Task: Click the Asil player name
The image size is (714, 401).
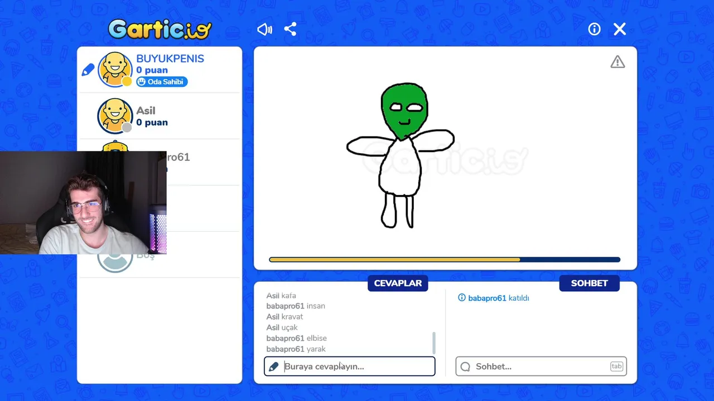Action: click(x=146, y=110)
